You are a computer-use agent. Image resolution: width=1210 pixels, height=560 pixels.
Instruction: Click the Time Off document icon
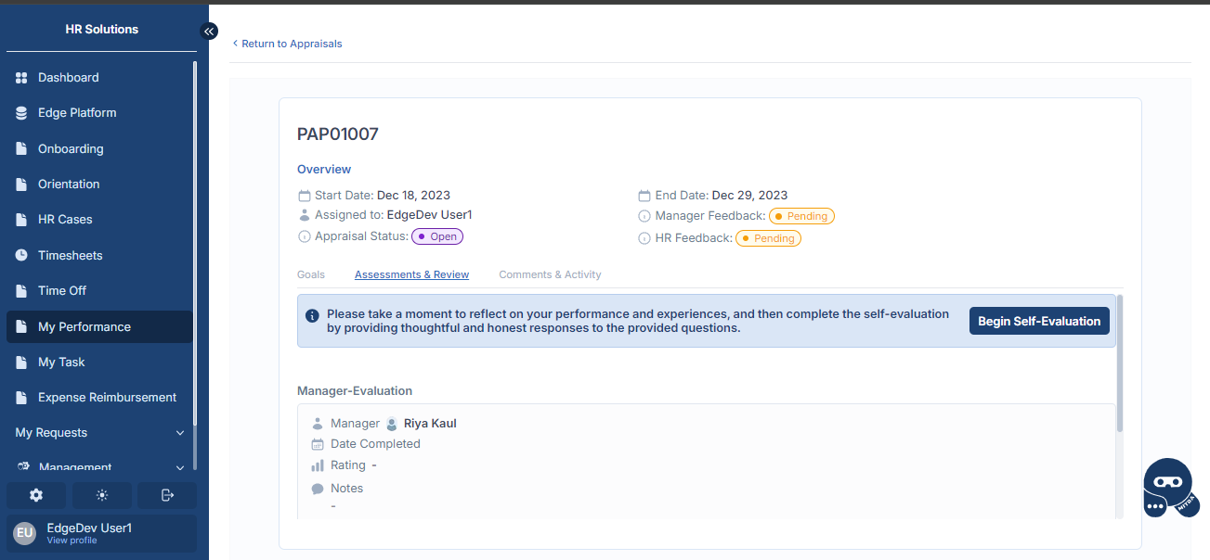pyautogui.click(x=21, y=291)
